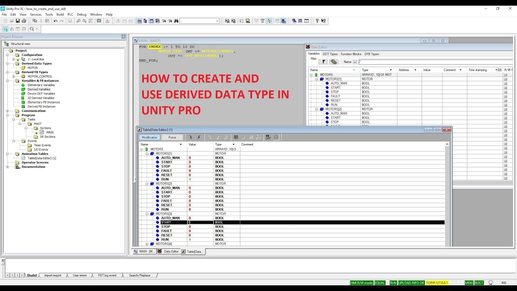Switch to the Import/export output tab
This screenshot has width=517, height=291.
53,275
